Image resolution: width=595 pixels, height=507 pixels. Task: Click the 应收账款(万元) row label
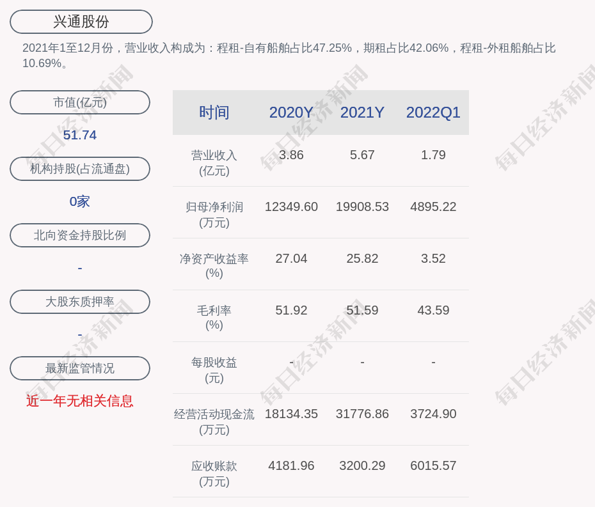[214, 474]
